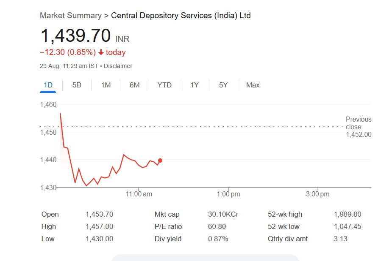Click the red down arrow beside today

pyautogui.click(x=101, y=52)
